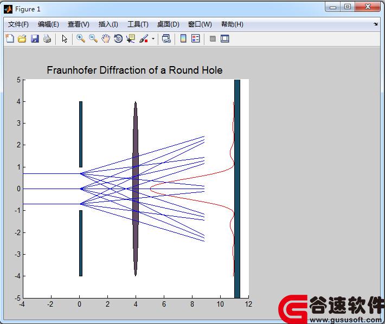Screen dimensions: 385x324
Task: Open a file with the folder icon
Action: (22, 38)
